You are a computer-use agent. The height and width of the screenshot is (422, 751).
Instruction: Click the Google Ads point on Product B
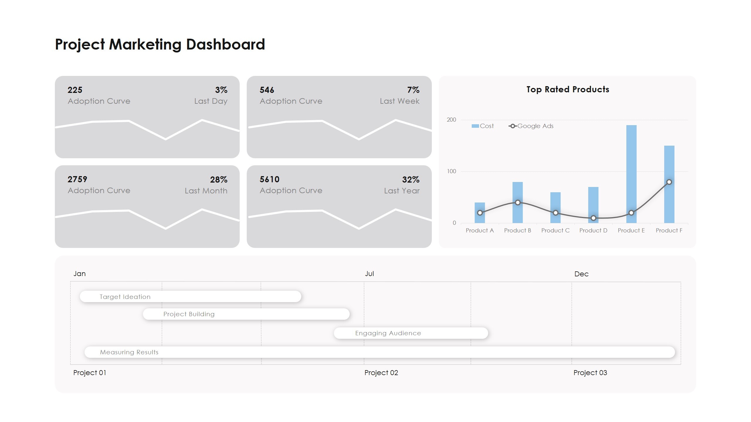point(518,203)
